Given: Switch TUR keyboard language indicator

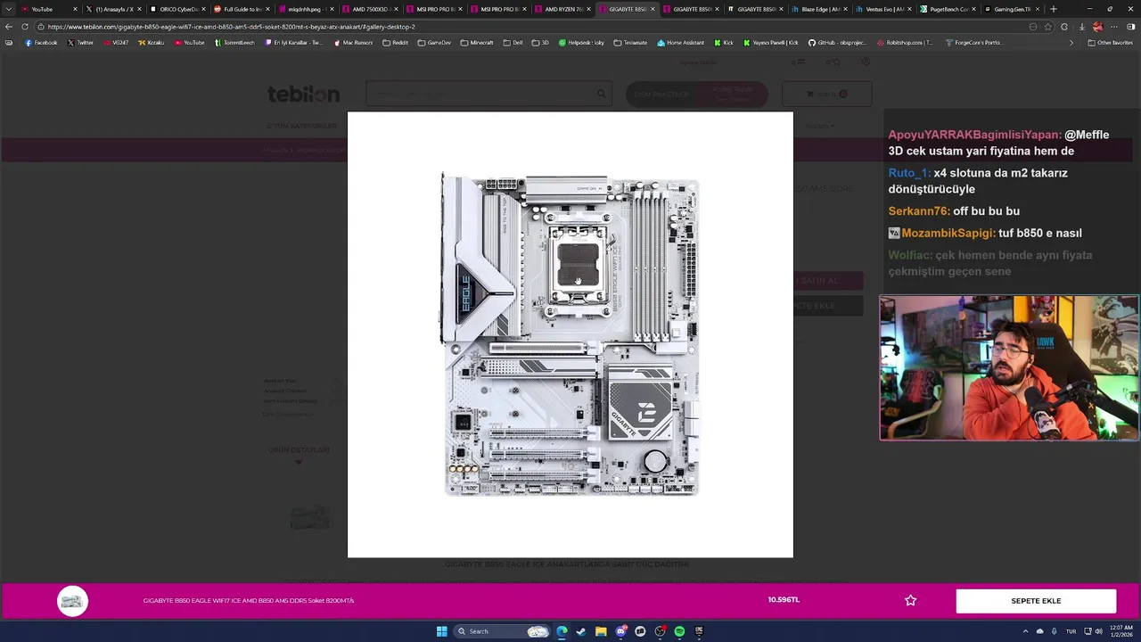Looking at the screenshot, I should coord(1071,631).
